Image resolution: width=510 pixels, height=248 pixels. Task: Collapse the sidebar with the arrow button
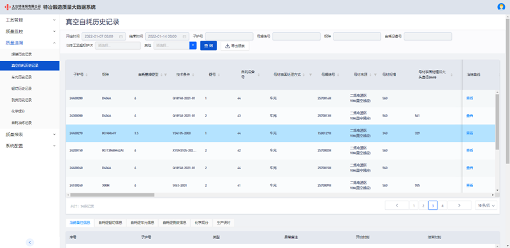pyautogui.click(x=29, y=242)
